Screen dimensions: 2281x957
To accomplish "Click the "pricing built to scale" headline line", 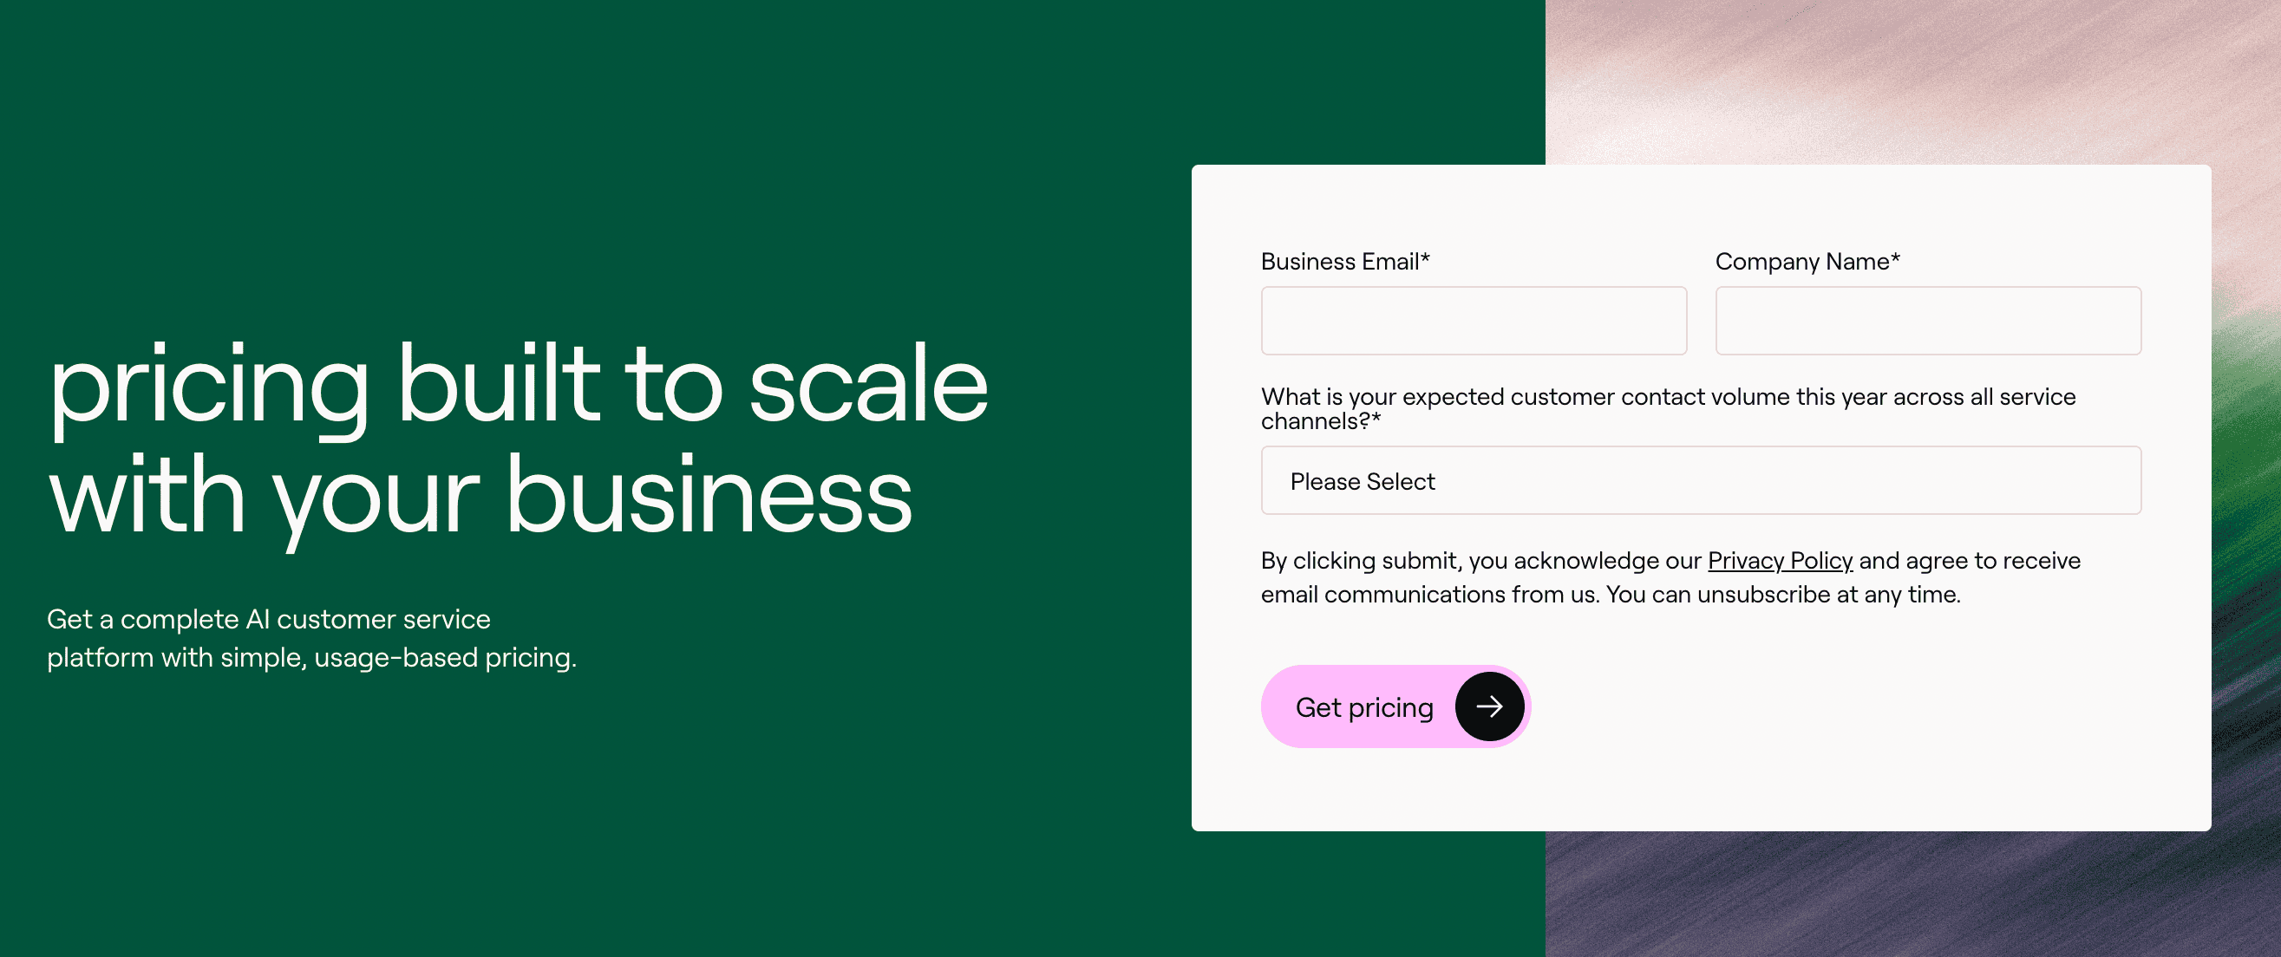I will (518, 385).
